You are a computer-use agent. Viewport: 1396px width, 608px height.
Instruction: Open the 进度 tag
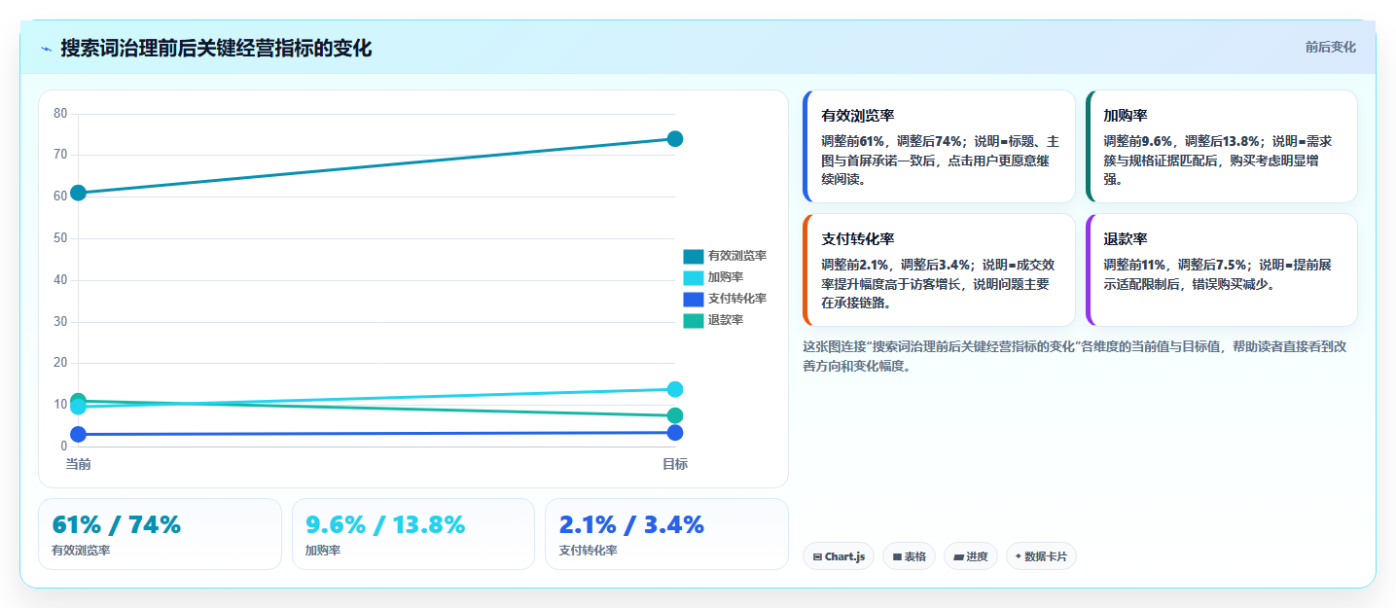(x=971, y=556)
